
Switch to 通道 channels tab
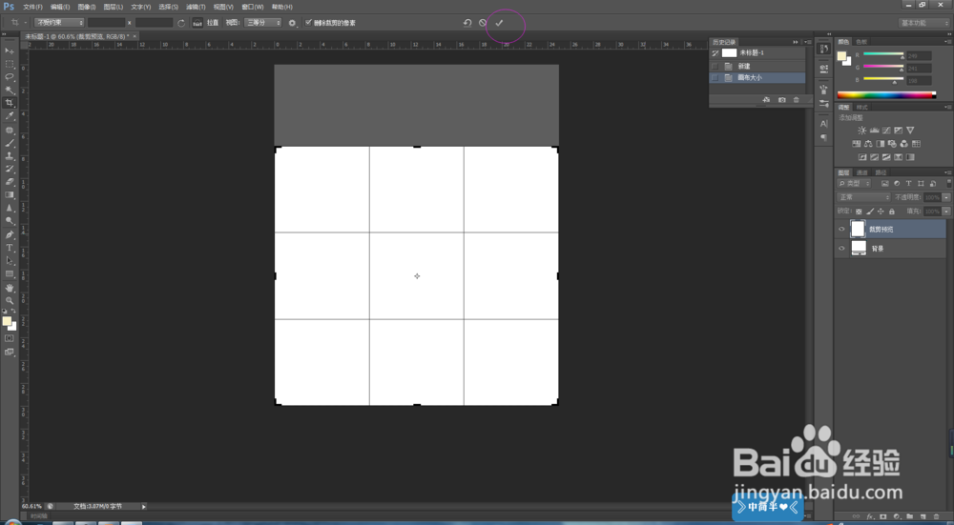(x=862, y=172)
